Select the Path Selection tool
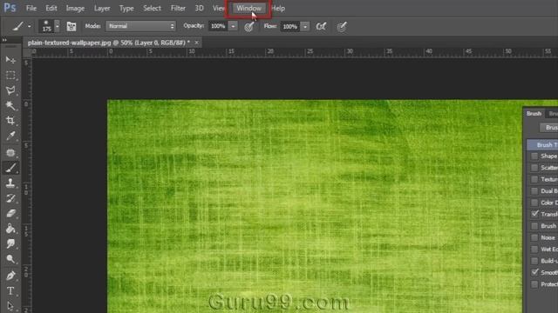The width and height of the screenshot is (558, 313). pos(10,306)
